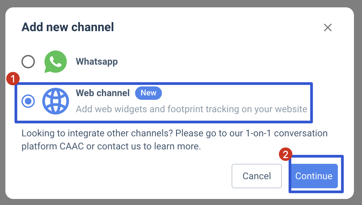Image resolution: width=362 pixels, height=205 pixels.
Task: Click the red step 2 marker
Action: 286,154
